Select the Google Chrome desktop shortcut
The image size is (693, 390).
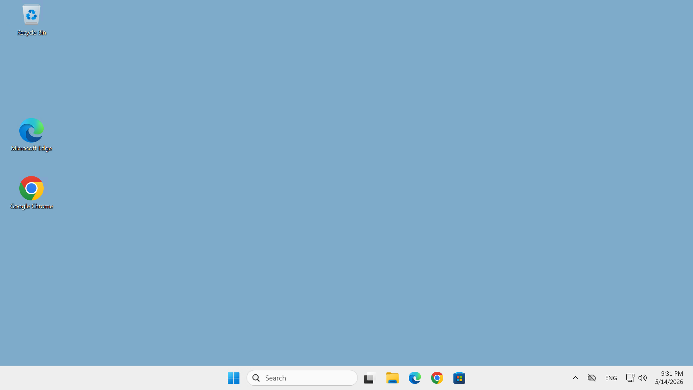coord(31,193)
